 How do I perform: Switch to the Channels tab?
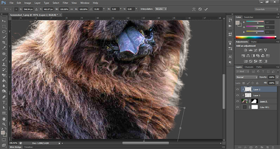[x=249, y=67]
